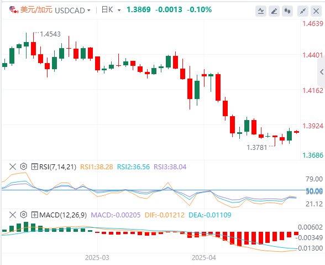
Task: Remove the RSI indicator with its X
Action: 13,167
